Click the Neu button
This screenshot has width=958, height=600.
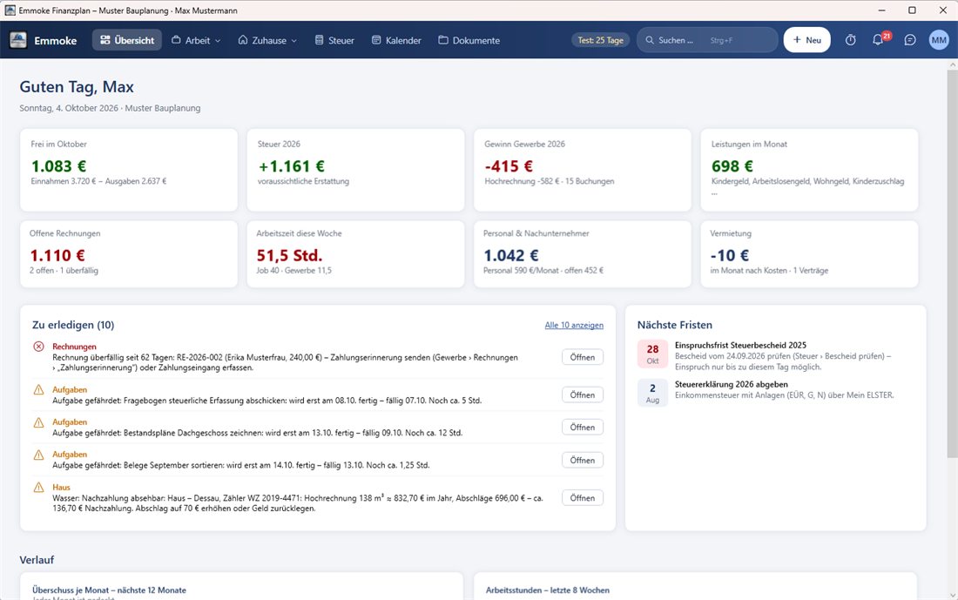[x=806, y=40]
